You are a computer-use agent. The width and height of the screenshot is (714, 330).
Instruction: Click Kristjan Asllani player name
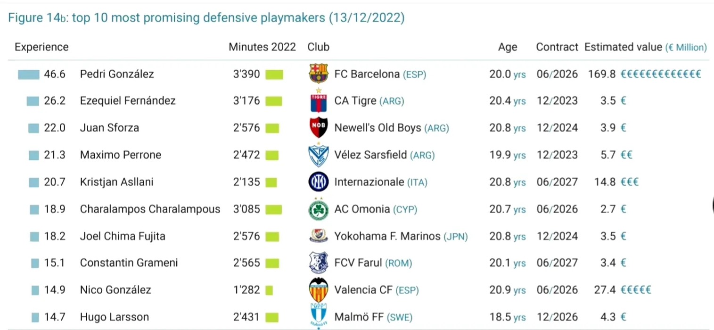tap(116, 182)
